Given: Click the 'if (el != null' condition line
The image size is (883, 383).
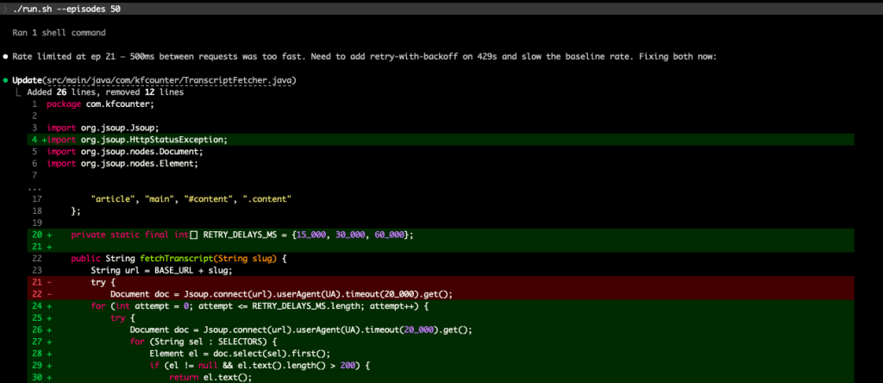Looking at the screenshot, I should [441, 365].
